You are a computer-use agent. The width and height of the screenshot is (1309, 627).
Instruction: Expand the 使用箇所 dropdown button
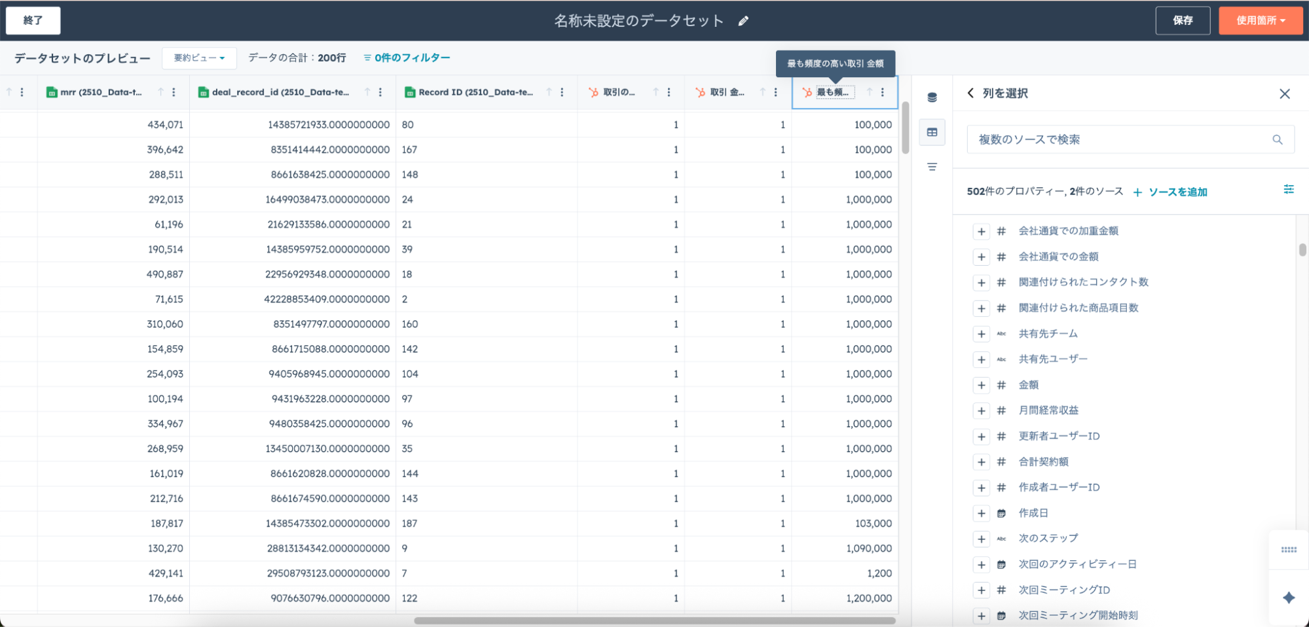1260,21
